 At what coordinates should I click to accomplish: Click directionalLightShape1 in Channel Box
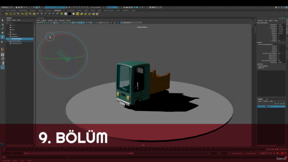click(265, 45)
